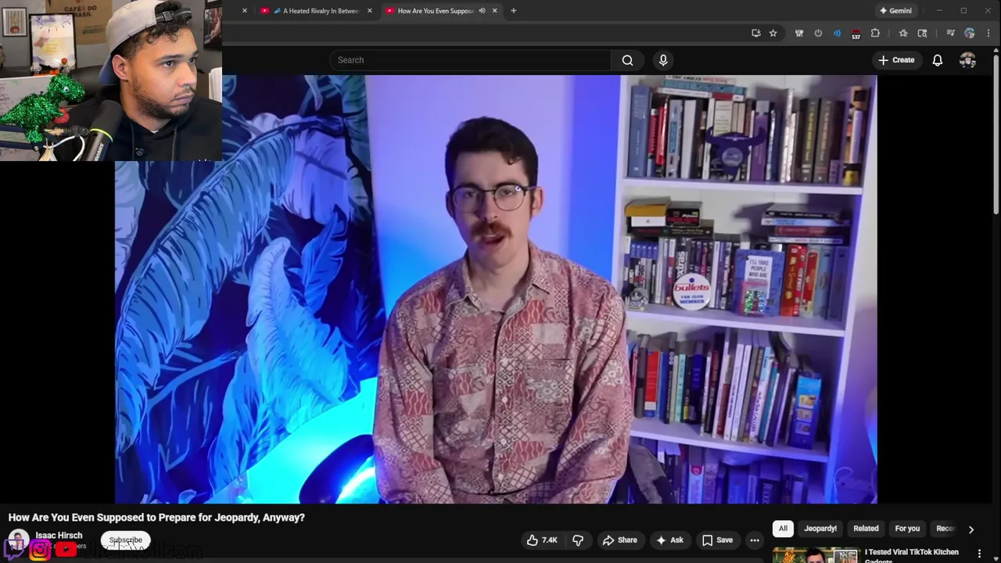Click the Create button

896,60
